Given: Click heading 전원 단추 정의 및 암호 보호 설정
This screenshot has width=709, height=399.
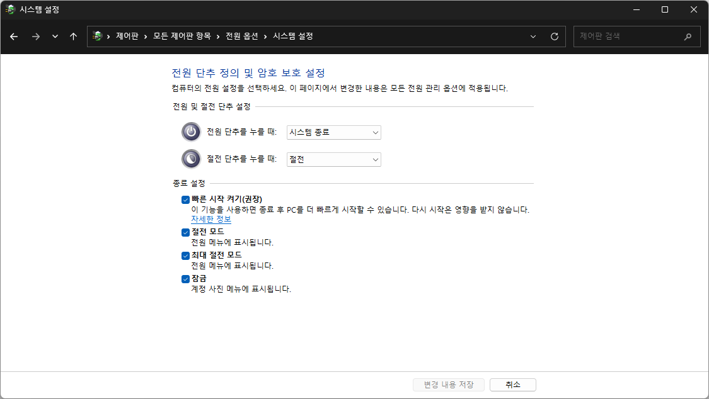Looking at the screenshot, I should (248, 72).
